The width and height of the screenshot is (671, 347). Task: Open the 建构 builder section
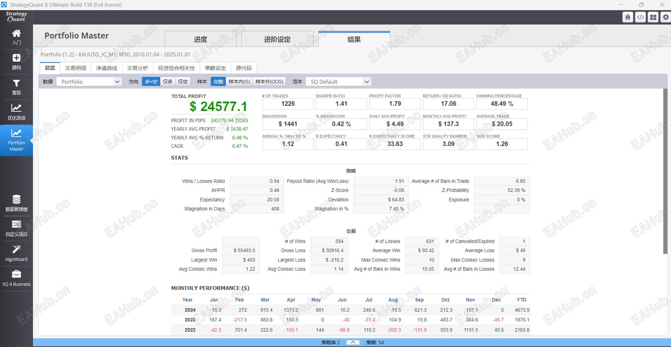[x=16, y=62]
